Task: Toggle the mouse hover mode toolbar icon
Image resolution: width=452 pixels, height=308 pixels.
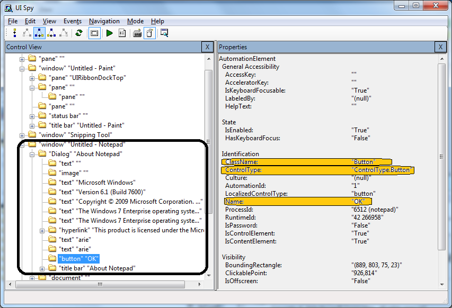Action: coord(149,33)
